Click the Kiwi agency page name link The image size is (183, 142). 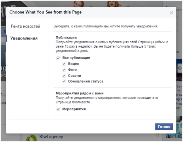pyautogui.click(x=51, y=137)
